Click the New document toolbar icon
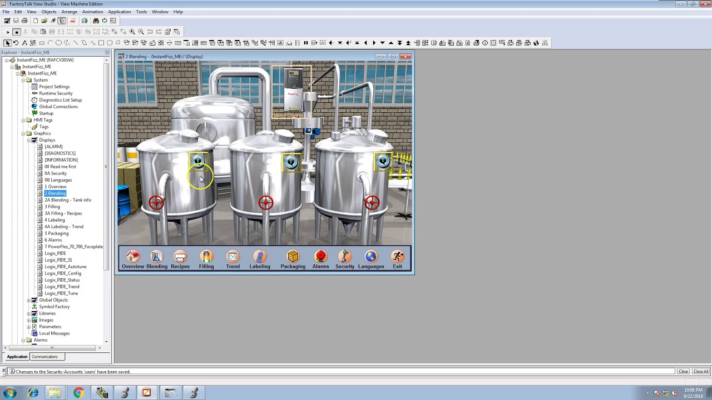 pyautogui.click(x=36, y=21)
